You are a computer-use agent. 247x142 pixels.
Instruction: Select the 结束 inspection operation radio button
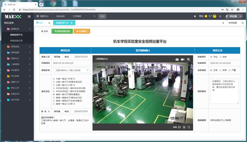220,57
